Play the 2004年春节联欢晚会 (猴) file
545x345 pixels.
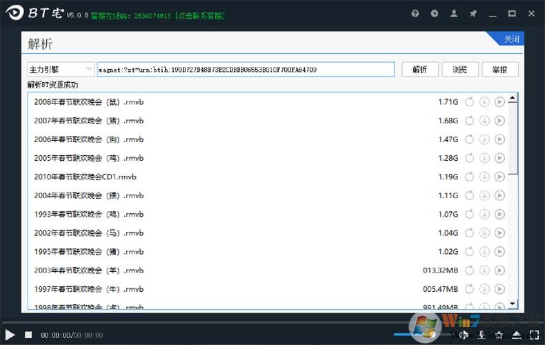coord(499,196)
